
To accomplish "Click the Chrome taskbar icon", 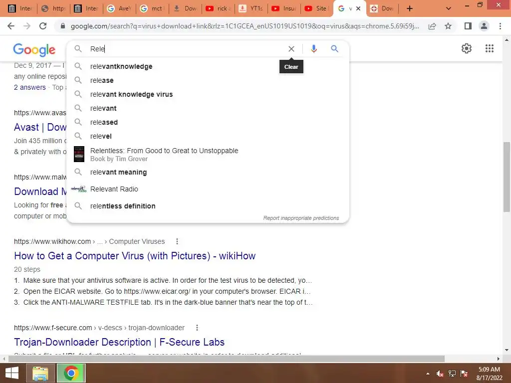I will (x=71, y=373).
